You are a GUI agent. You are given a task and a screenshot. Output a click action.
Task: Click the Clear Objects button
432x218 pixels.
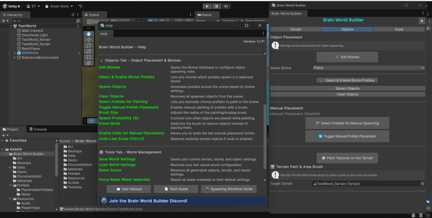[347, 94]
